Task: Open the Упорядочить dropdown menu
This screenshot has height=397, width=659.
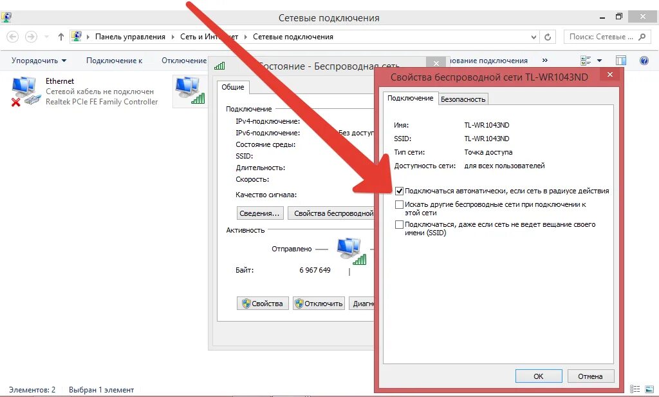Action: 39,61
